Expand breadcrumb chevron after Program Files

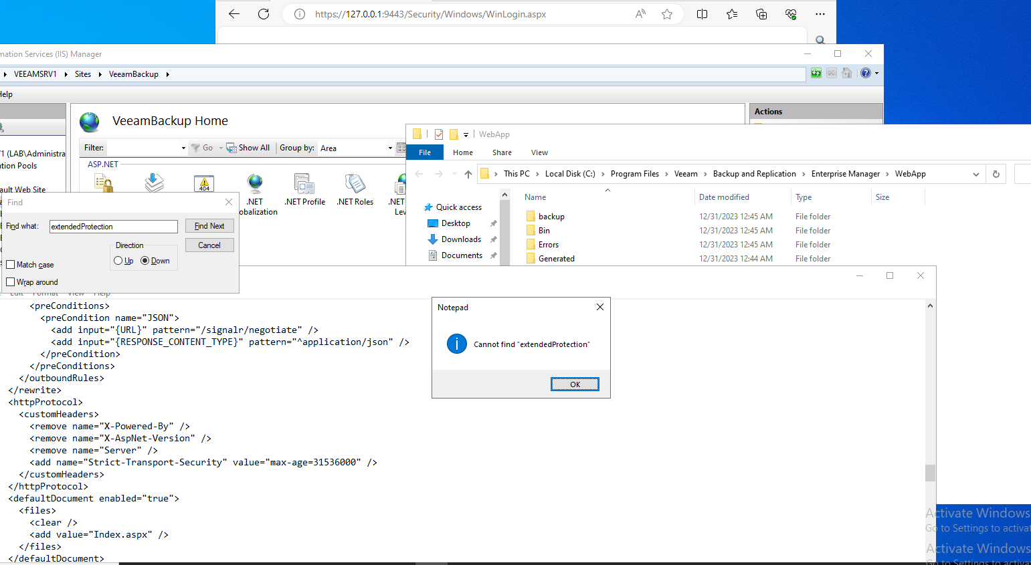(666, 174)
